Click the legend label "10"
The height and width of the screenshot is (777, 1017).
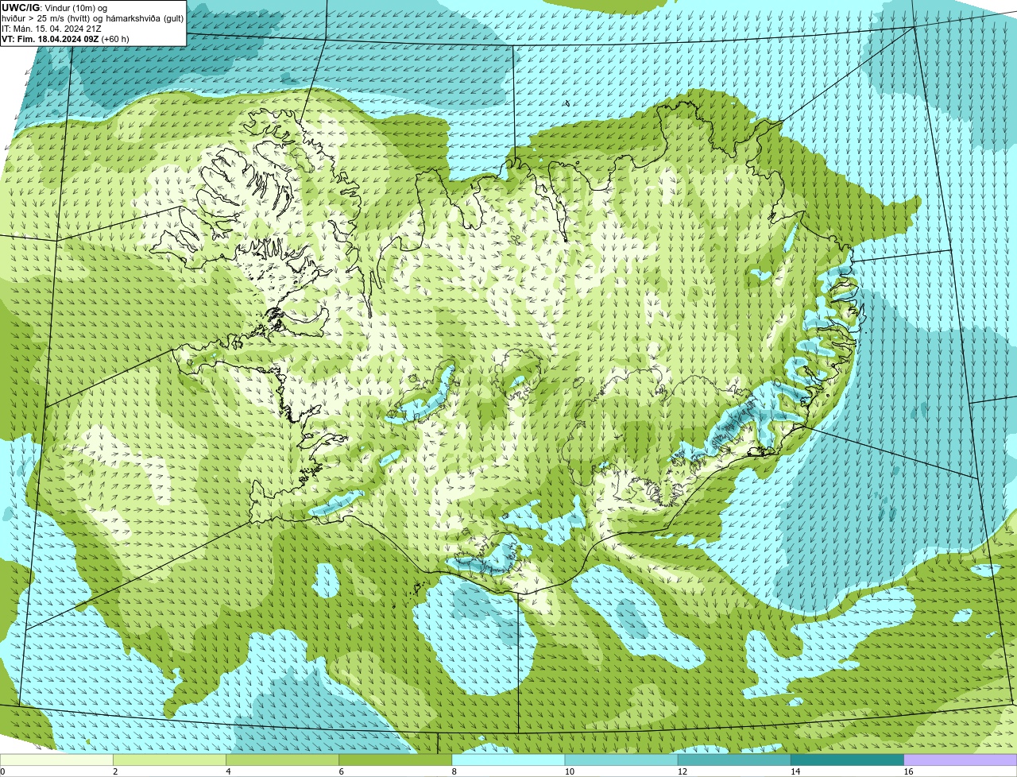(569, 771)
